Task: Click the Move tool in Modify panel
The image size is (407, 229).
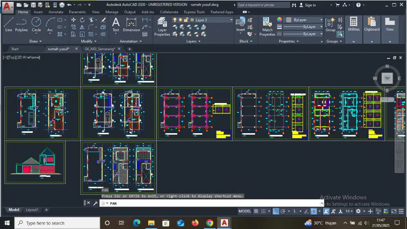Action: click(73, 20)
